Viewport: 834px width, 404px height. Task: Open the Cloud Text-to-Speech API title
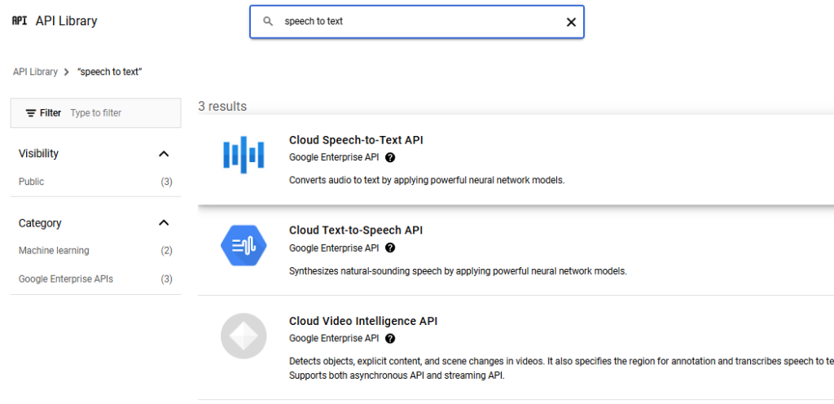coord(356,231)
